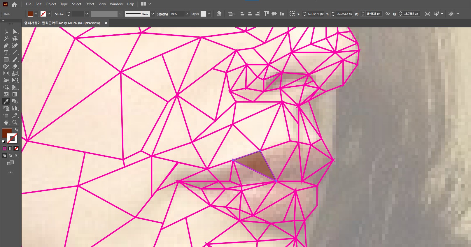Choose the Free Transform tool
The height and width of the screenshot is (247, 471).
(15, 80)
